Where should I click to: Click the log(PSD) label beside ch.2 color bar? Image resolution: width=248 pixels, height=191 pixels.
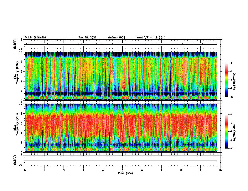click(235, 133)
